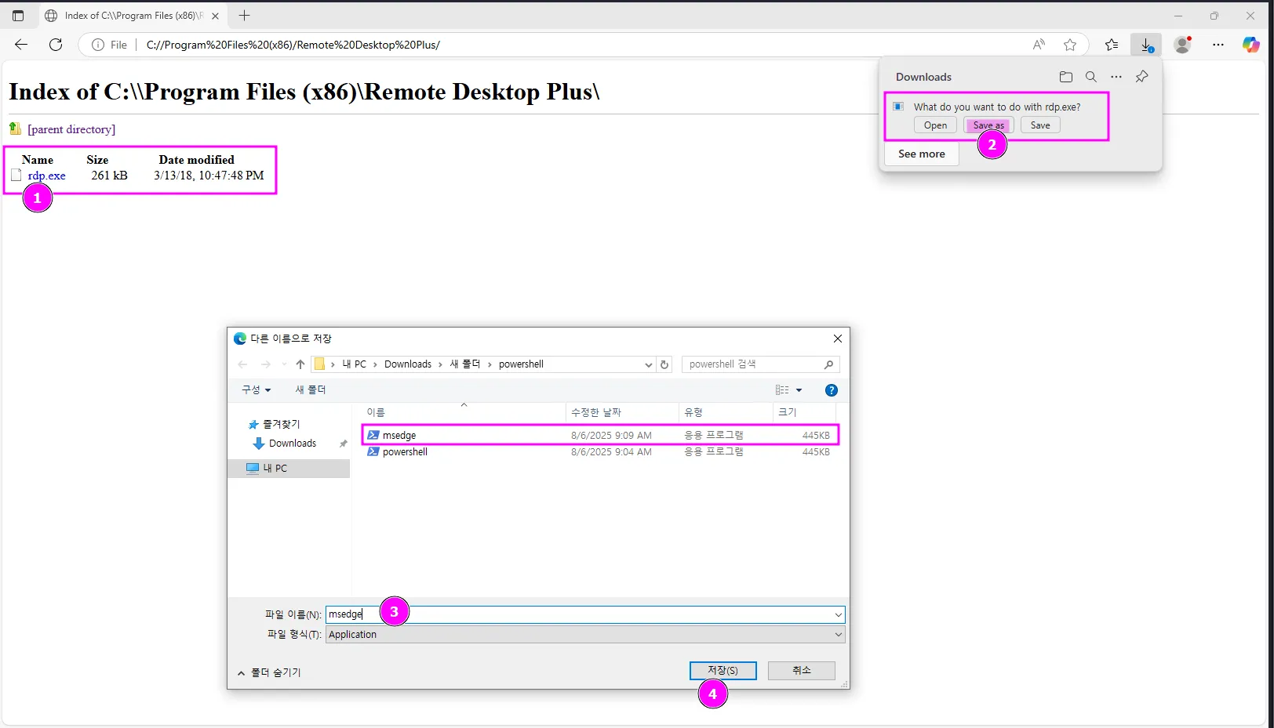This screenshot has width=1274, height=728.
Task: Refresh the powershell folder view
Action: tap(664, 364)
